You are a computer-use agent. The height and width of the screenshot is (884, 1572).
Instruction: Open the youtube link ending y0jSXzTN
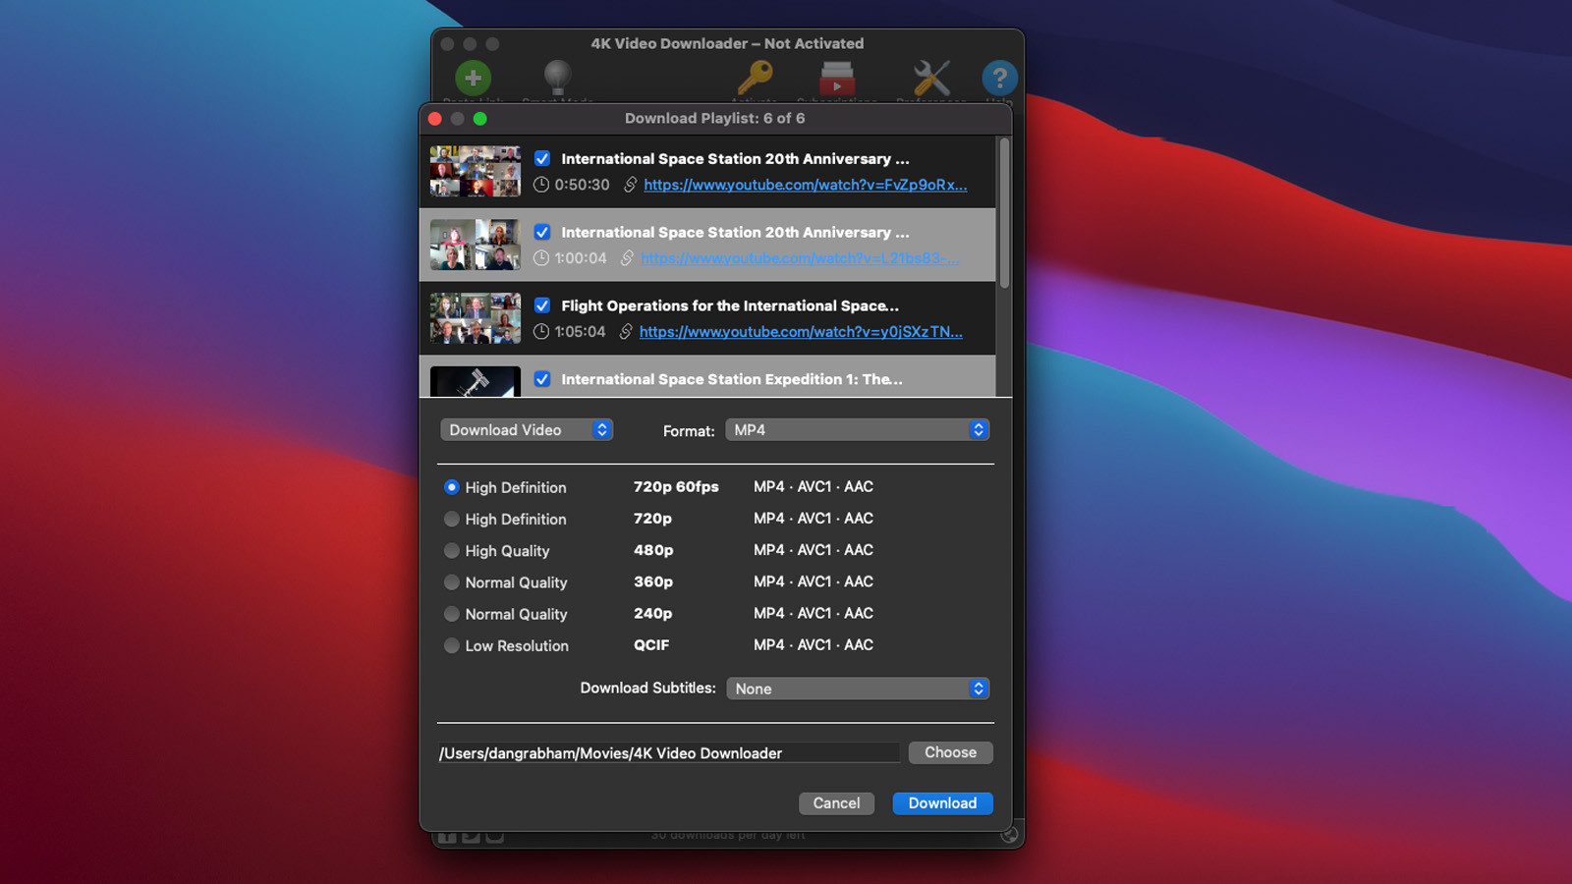(x=801, y=332)
